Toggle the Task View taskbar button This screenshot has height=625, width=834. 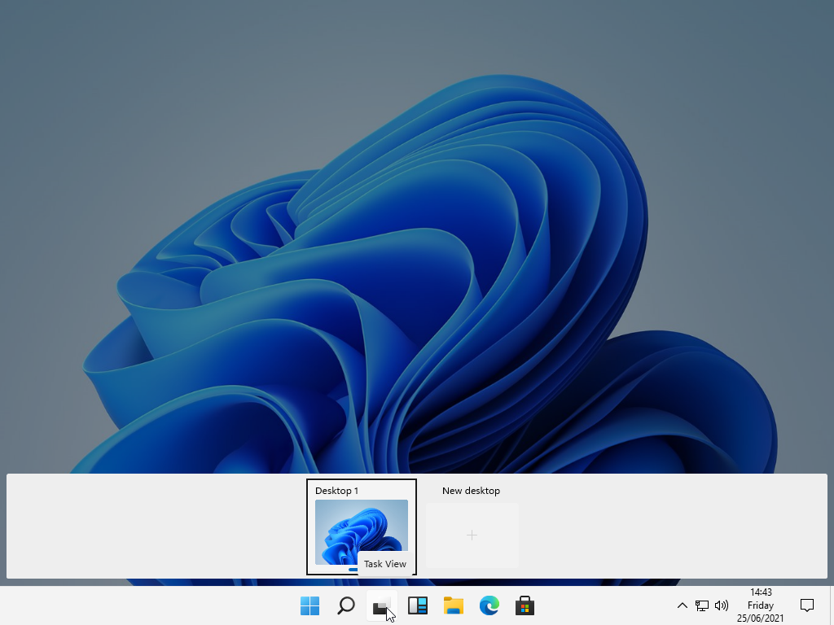[381, 605]
